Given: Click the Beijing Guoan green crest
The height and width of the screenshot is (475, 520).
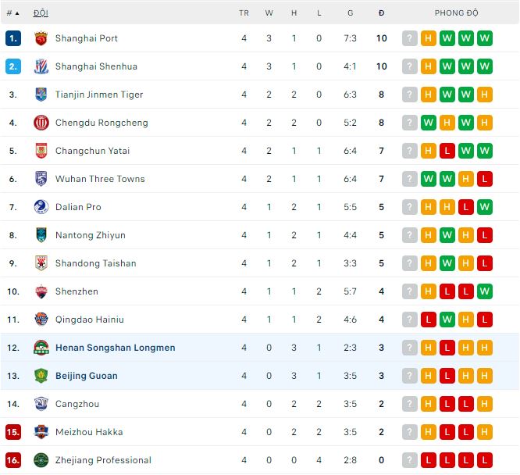Looking at the screenshot, I should click(x=41, y=376).
